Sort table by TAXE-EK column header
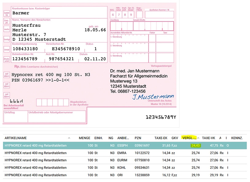This screenshot has width=250, height=182. (x=161, y=138)
